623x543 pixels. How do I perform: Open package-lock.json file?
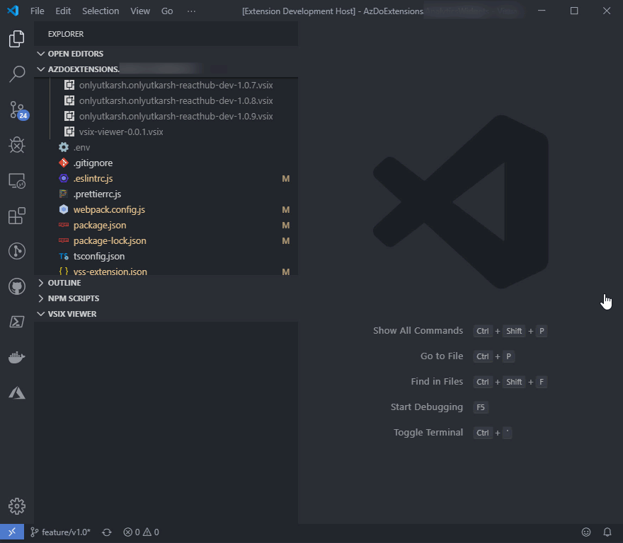tap(166, 240)
